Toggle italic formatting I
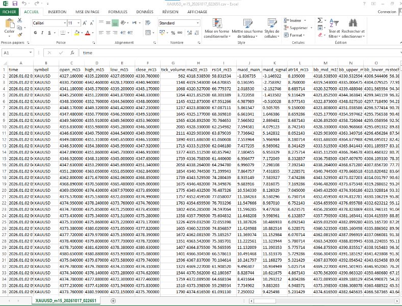Screen dimensions: 402x306 [42, 33]
